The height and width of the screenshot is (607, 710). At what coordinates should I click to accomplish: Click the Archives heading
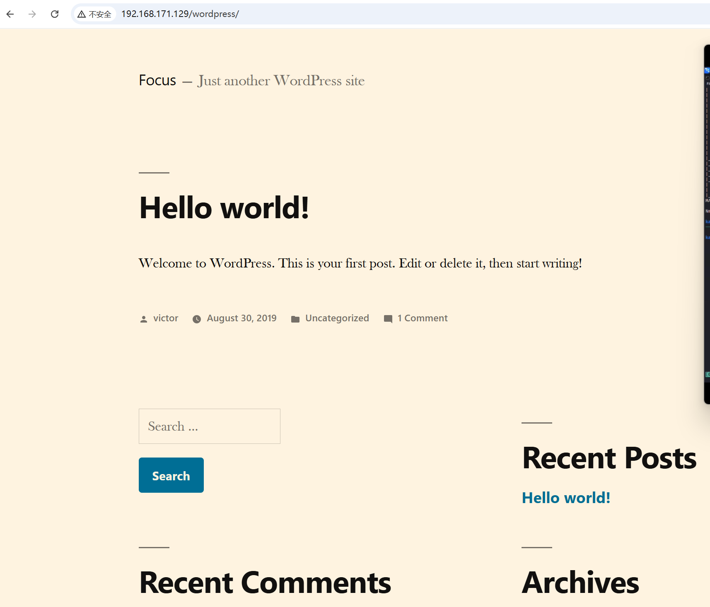click(580, 583)
